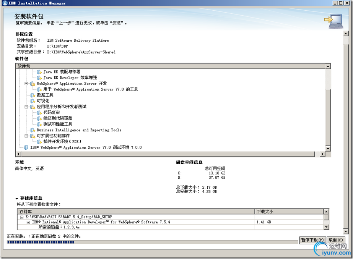This screenshot has width=353, height=259.
Task: Select Business Intelligence and Reporting Tools text
Action: click(x=79, y=130)
